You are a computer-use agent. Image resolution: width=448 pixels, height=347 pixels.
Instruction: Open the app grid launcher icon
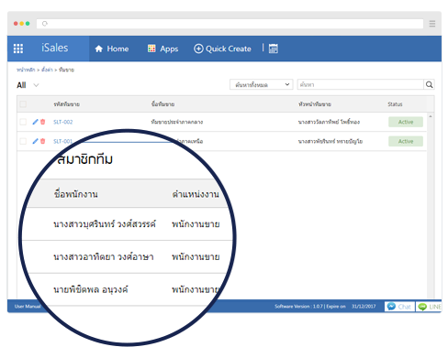18,49
